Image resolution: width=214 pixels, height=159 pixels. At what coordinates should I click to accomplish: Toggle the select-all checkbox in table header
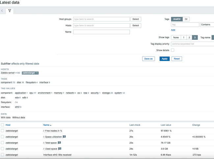click(x=3, y=125)
